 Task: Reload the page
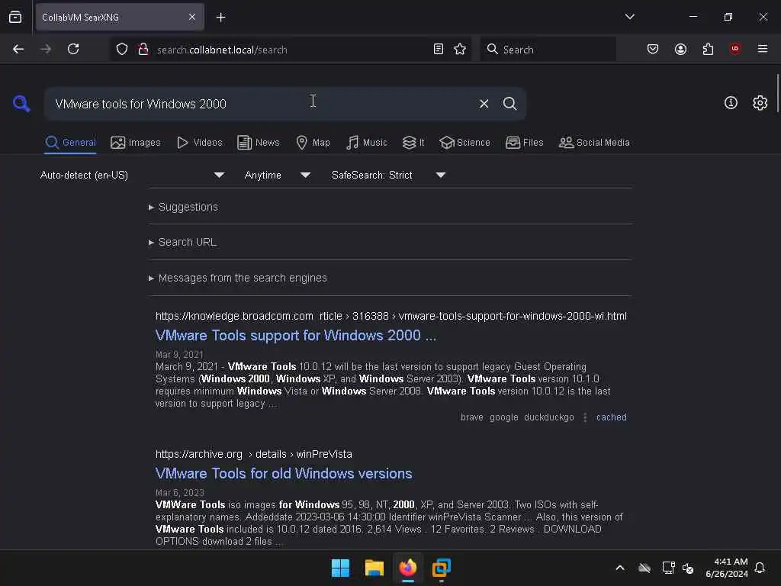73,50
